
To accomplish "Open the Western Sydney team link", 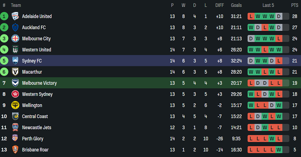I will pos(37,94).
